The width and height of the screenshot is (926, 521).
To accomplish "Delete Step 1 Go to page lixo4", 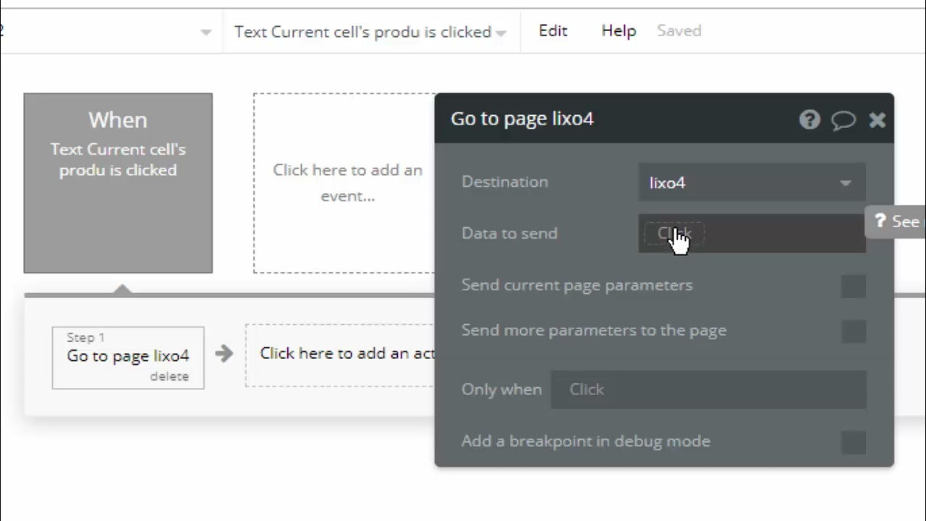I will 169,376.
